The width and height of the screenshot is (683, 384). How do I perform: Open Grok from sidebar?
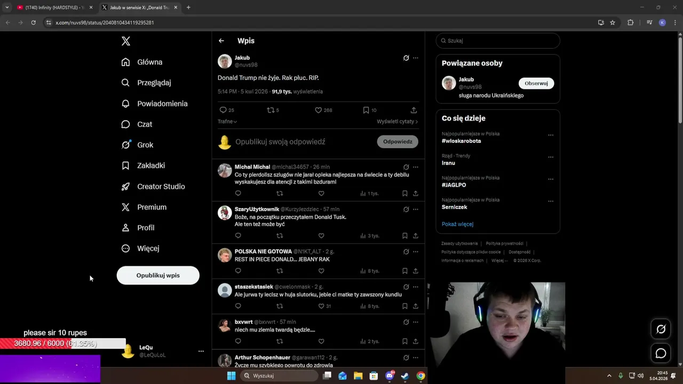[x=137, y=145]
